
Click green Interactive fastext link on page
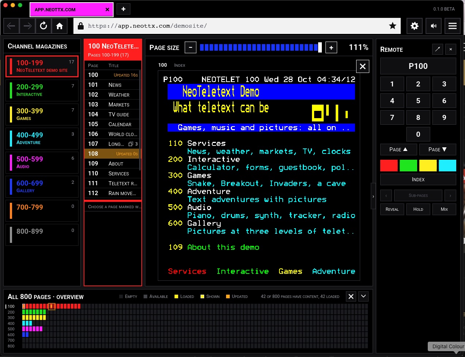click(243, 271)
